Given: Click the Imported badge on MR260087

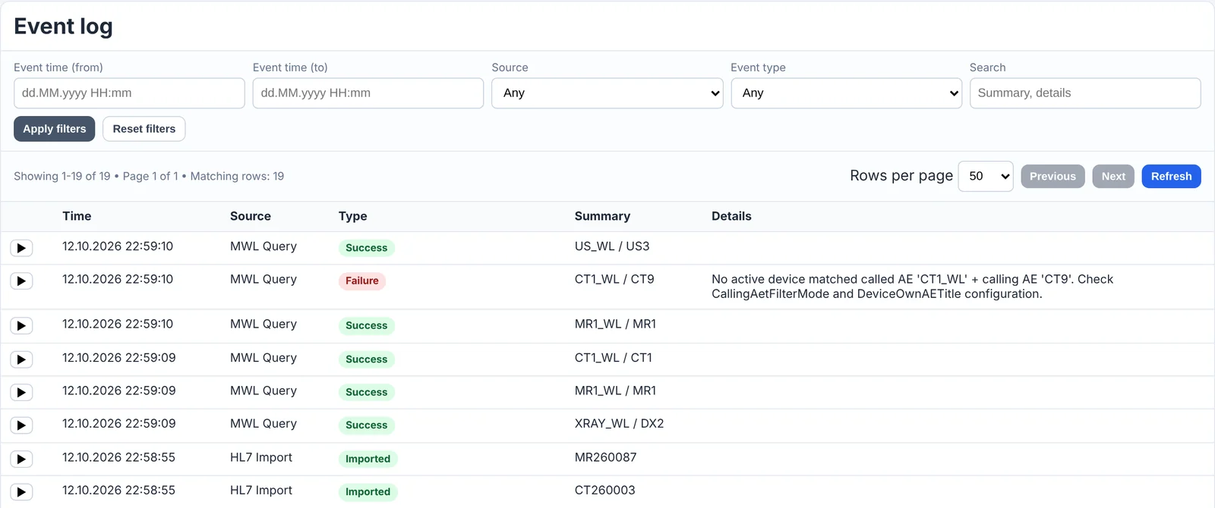Looking at the screenshot, I should pyautogui.click(x=368, y=459).
